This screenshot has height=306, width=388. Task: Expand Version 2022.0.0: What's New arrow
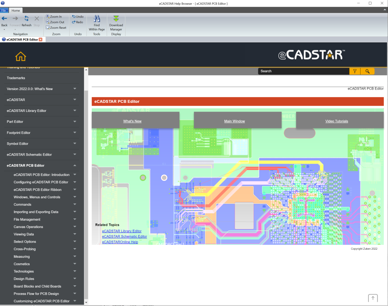(75, 89)
